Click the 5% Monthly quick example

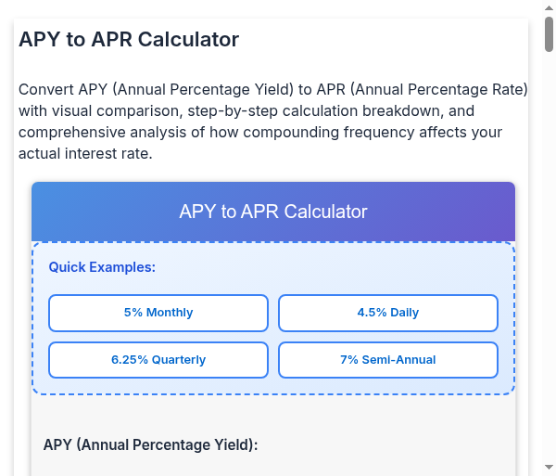158,313
